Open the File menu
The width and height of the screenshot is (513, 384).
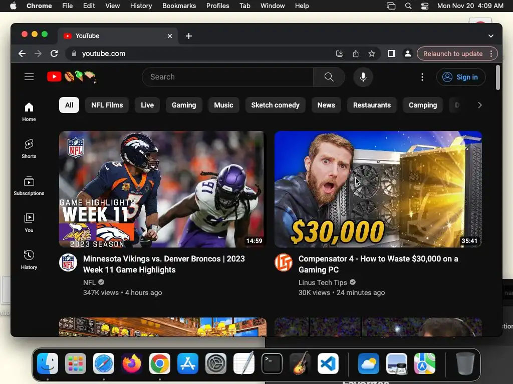click(68, 6)
